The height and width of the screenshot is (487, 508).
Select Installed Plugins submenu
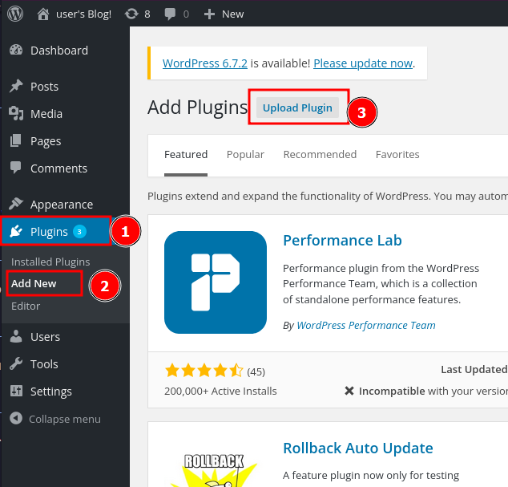point(50,262)
